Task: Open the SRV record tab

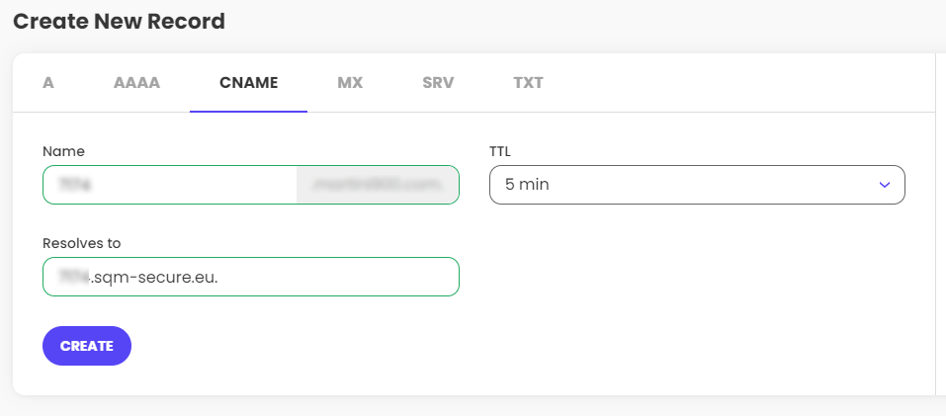Action: (x=438, y=83)
